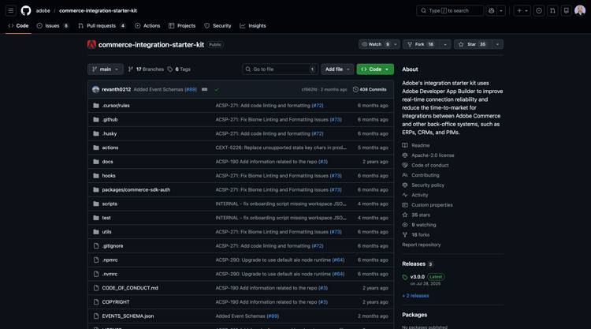Image resolution: width=591 pixels, height=329 pixels.
Task: Open user profile avatar menu
Action: (580, 10)
